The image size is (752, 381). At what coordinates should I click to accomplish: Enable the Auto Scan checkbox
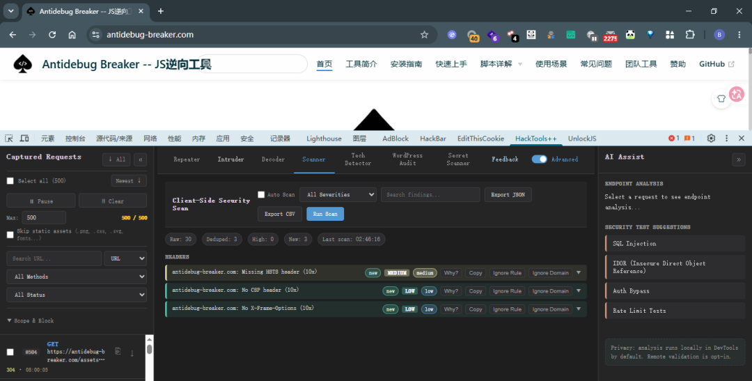(x=261, y=194)
